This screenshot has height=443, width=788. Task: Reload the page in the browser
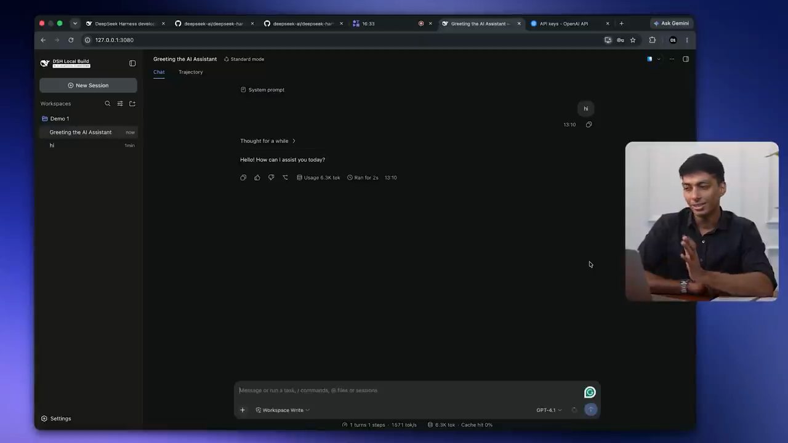click(71, 40)
